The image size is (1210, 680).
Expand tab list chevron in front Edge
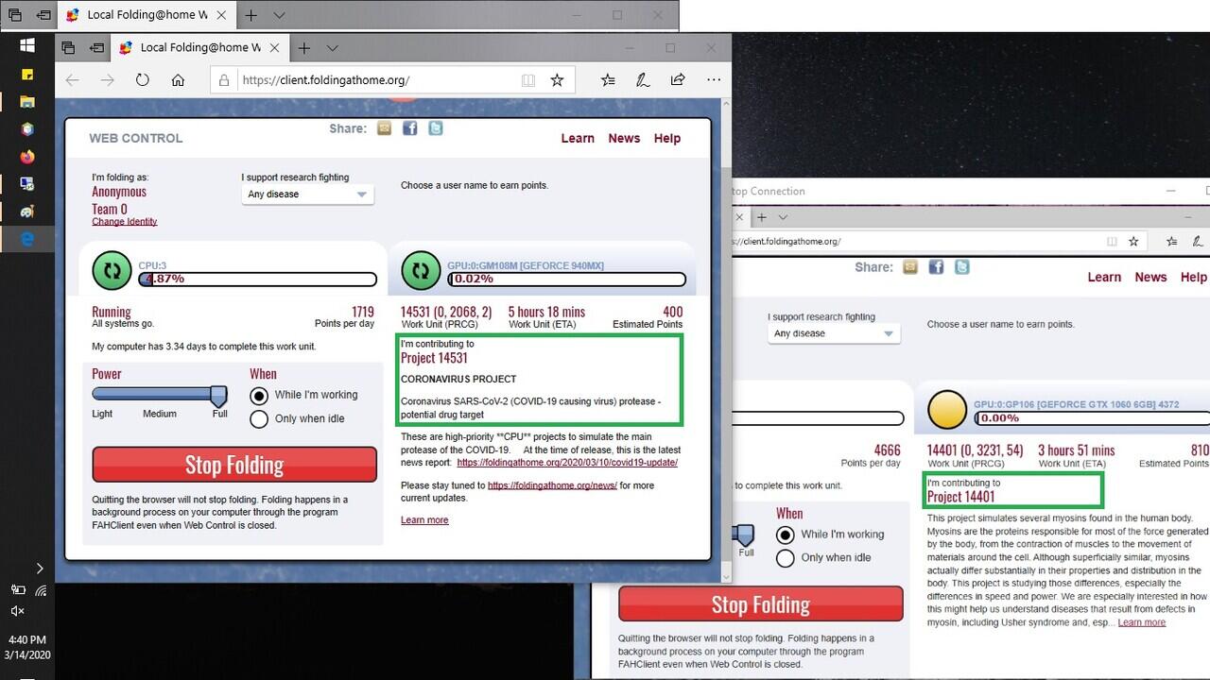(x=333, y=47)
